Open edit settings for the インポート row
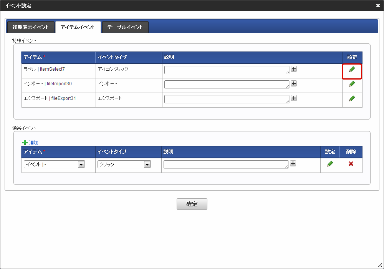Screen dimensions: 384x269 [352, 84]
